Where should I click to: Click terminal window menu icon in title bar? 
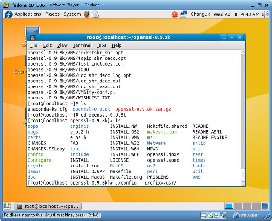(x=33, y=37)
